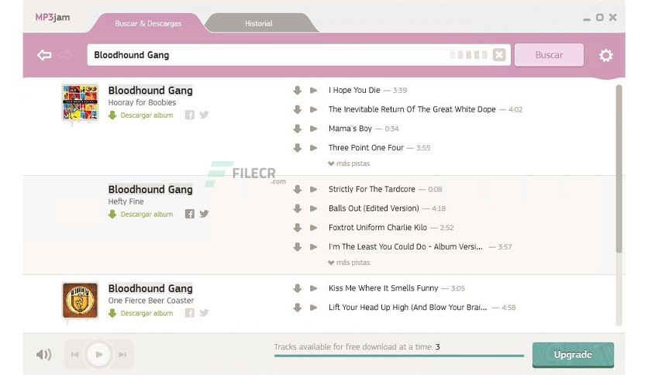The image size is (648, 375).
Task: Descargar album One Fierce Beer Coaster
Action: (x=141, y=314)
